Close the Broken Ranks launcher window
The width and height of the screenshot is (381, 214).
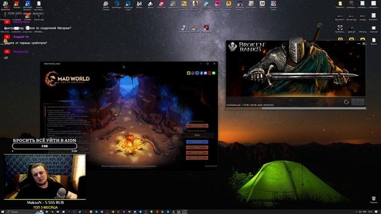click(x=364, y=43)
